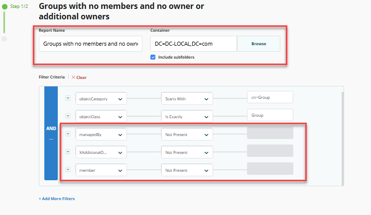This screenshot has height=215, width=371.
Task: Open the objectCategory attribute dropdown
Action: (101, 99)
